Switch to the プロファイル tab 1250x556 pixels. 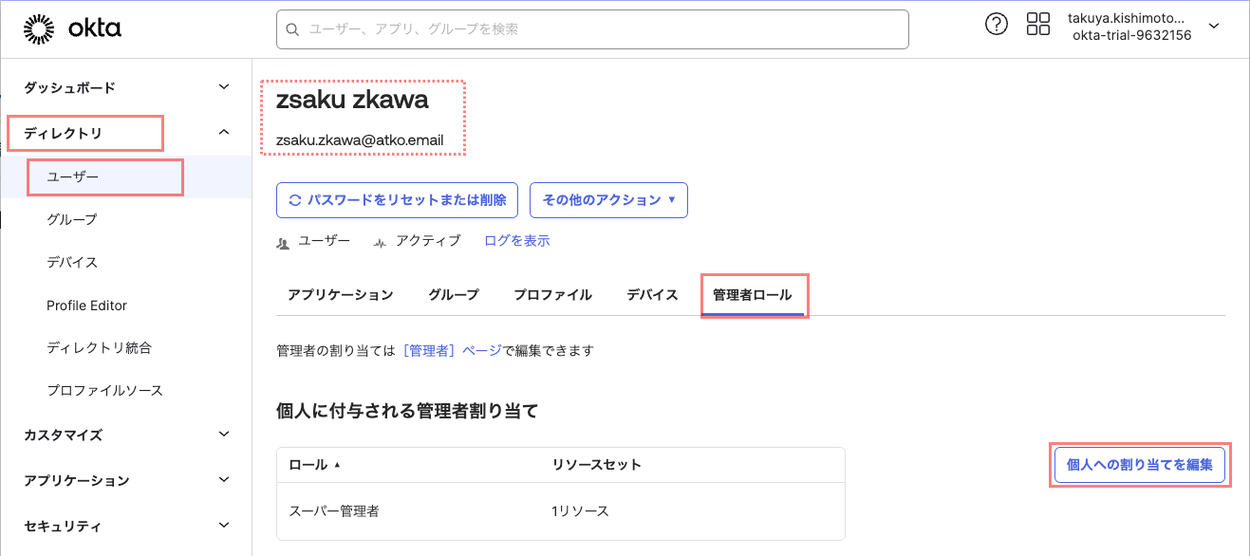[552, 295]
